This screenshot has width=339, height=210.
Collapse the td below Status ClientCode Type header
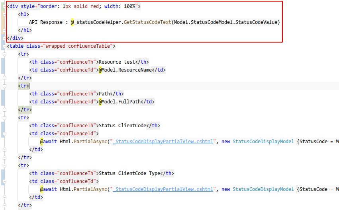tap(4, 181)
